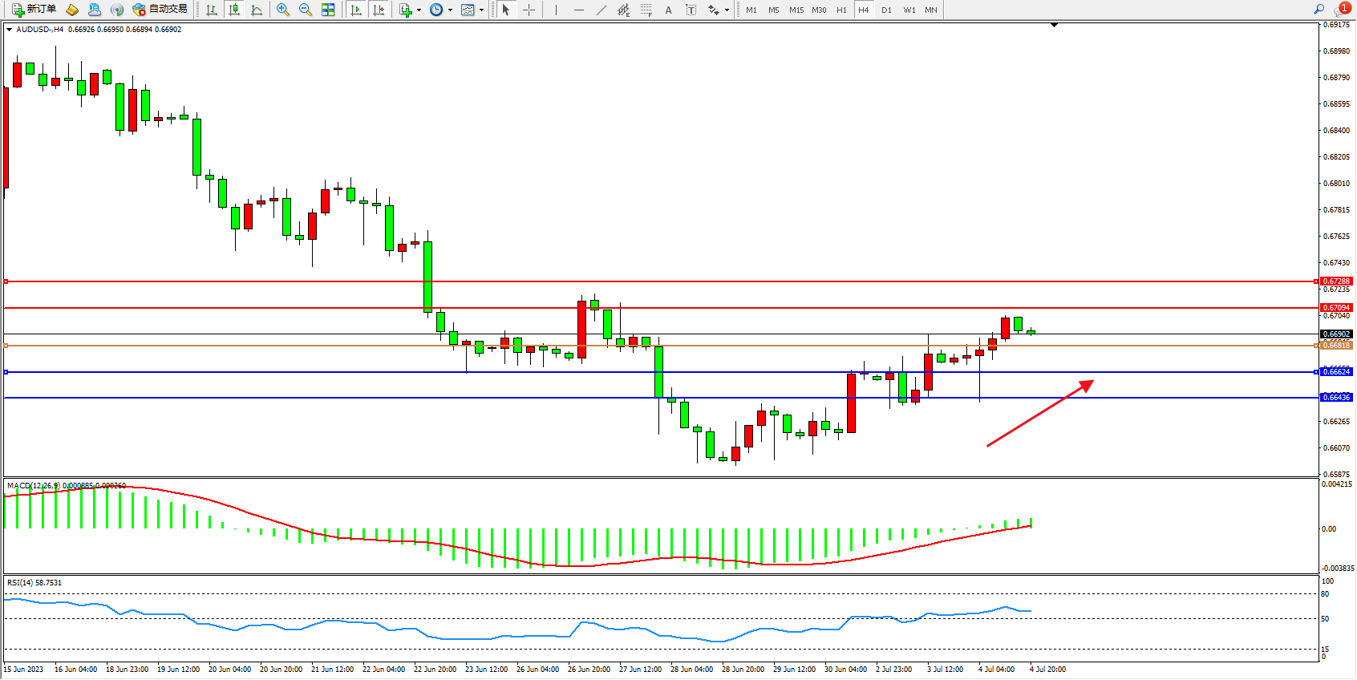Select the crosshair tool
Viewport: 1357px width, 680px height.
tap(529, 10)
